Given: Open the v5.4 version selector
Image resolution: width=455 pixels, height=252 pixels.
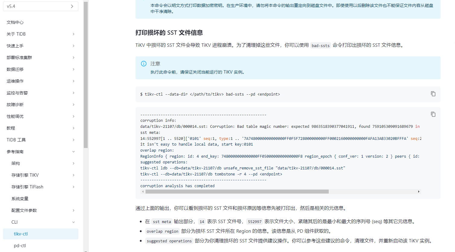Looking at the screenshot, I should pyautogui.click(x=41, y=6).
